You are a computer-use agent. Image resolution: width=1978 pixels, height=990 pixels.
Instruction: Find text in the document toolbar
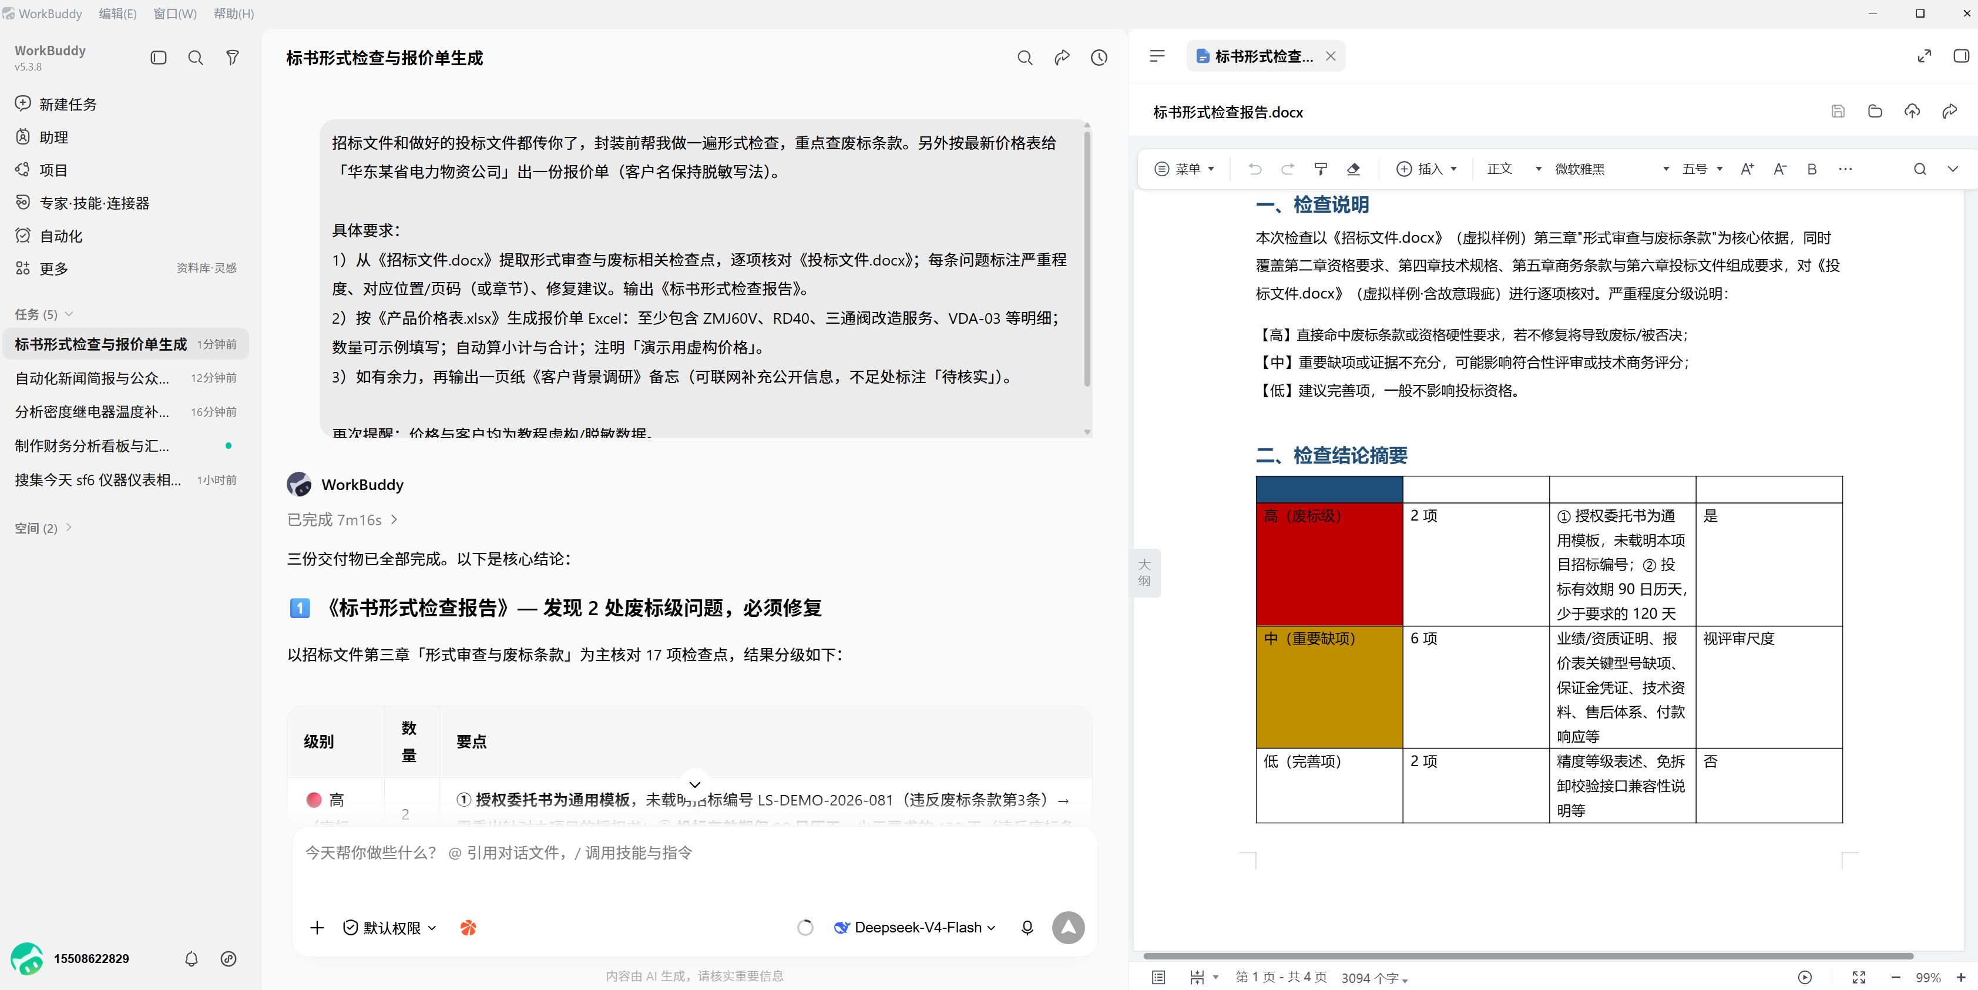coord(1920,169)
